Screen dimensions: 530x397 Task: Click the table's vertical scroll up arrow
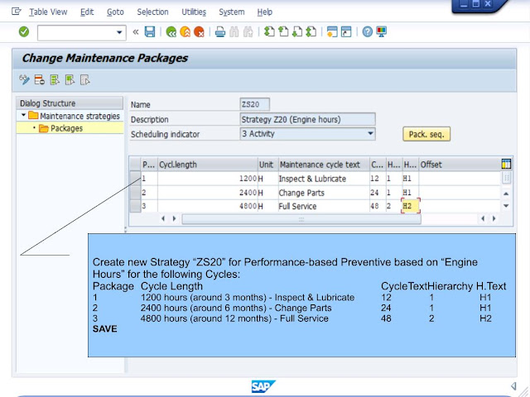[x=506, y=194]
